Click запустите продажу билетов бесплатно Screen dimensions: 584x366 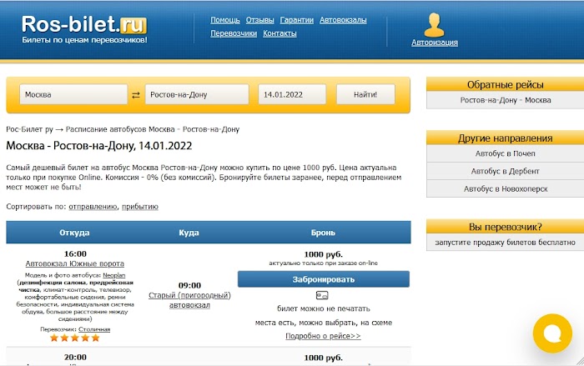click(506, 243)
